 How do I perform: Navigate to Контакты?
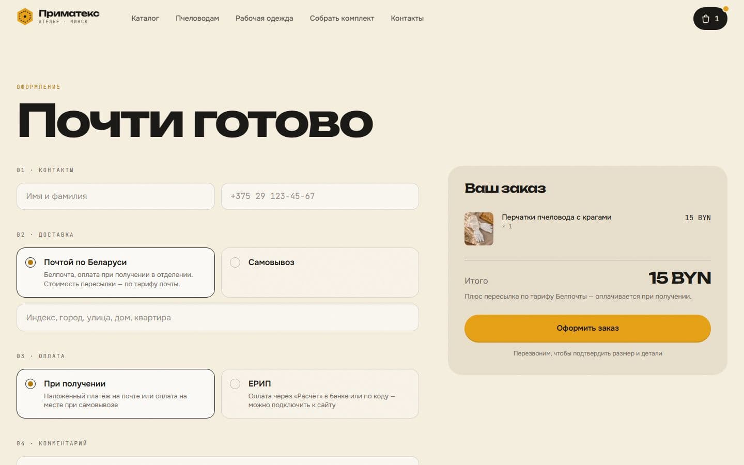(407, 18)
